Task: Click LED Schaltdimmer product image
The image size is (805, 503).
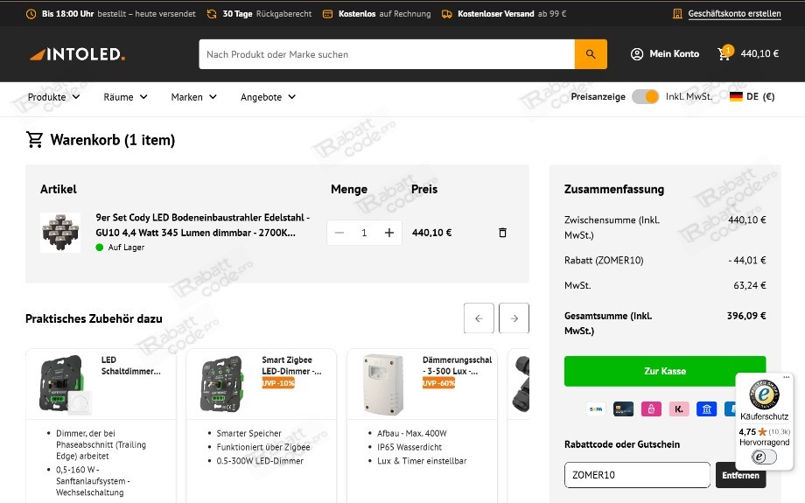Action: (x=66, y=384)
